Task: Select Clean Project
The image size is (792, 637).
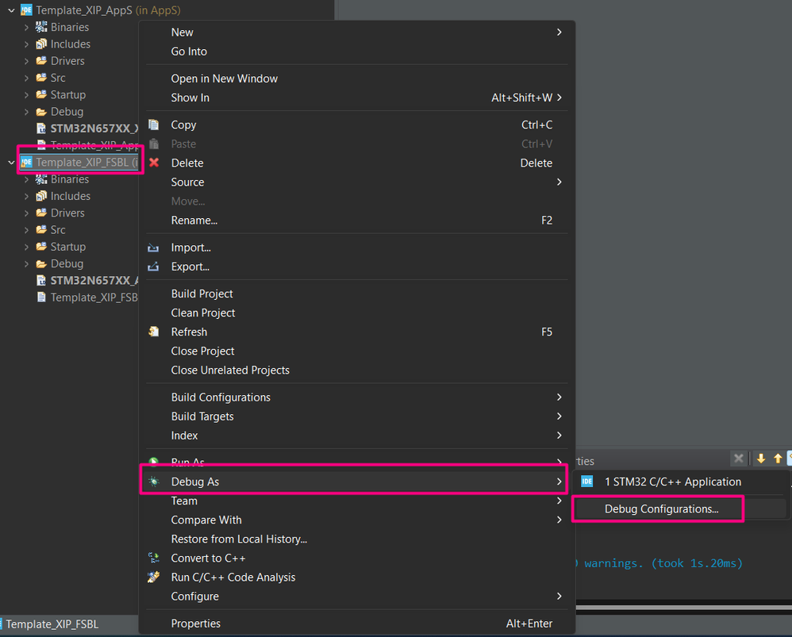Action: (356, 313)
